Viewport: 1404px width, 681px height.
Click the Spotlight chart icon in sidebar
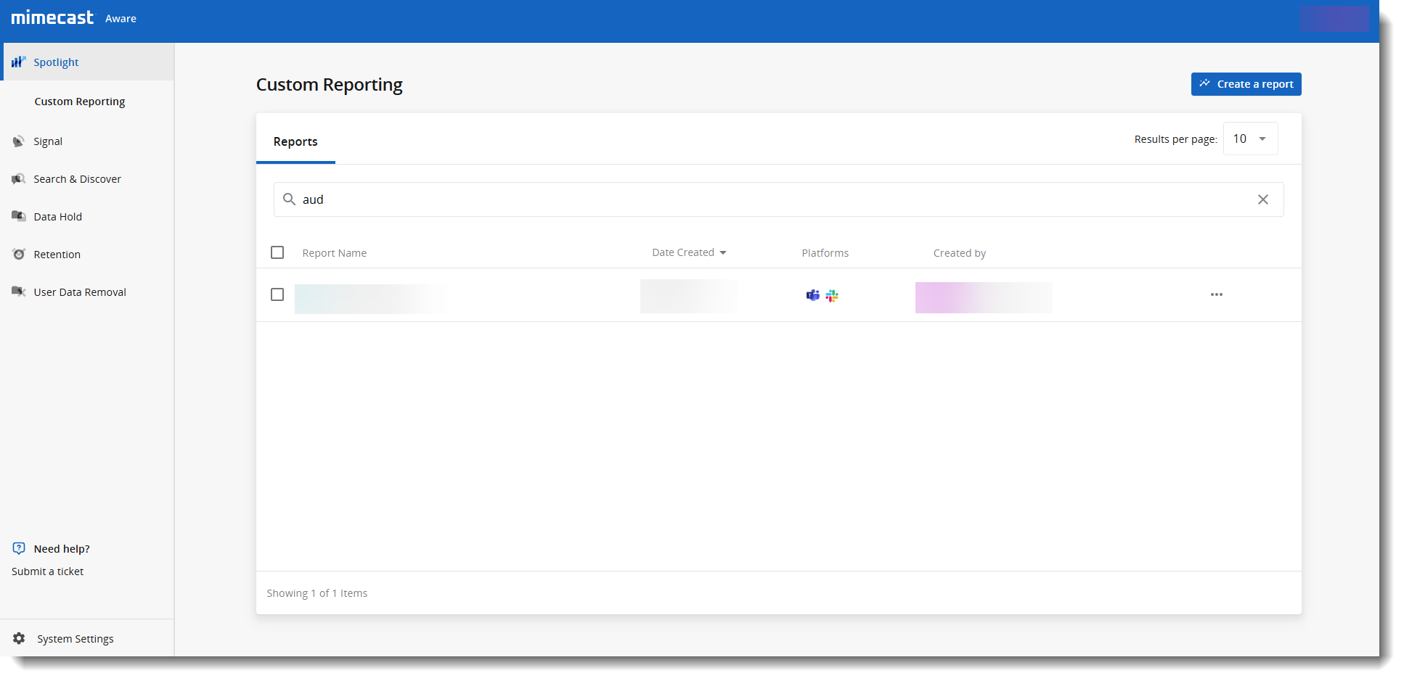19,62
